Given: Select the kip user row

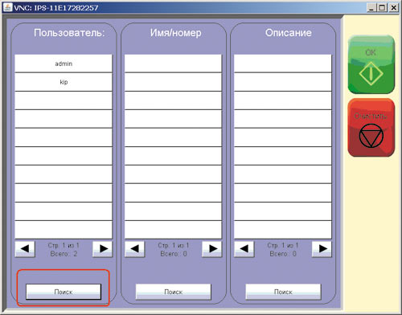Looking at the screenshot, I should (64, 82).
